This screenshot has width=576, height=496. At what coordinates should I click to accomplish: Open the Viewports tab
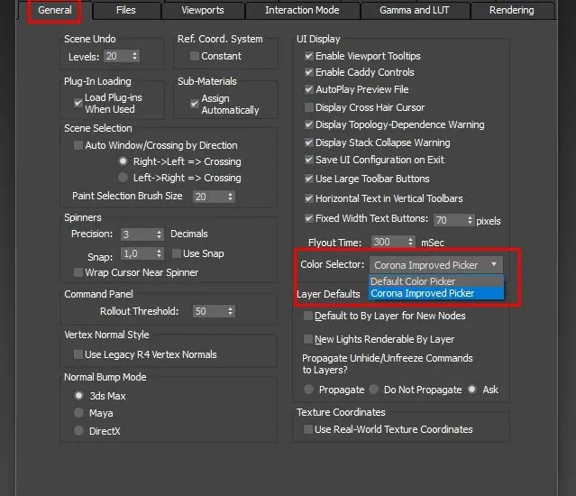(202, 11)
